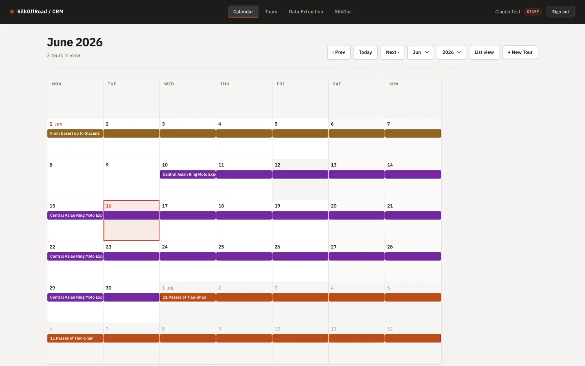Viewport: 585px width, 366px height.
Task: Open 11 Passes of Tian-Shan on July 1
Action: coord(188,298)
